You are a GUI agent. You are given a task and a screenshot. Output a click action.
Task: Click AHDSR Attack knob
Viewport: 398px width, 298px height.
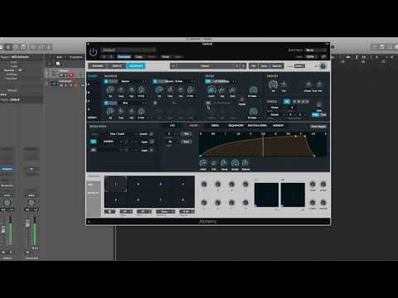pyautogui.click(x=203, y=162)
